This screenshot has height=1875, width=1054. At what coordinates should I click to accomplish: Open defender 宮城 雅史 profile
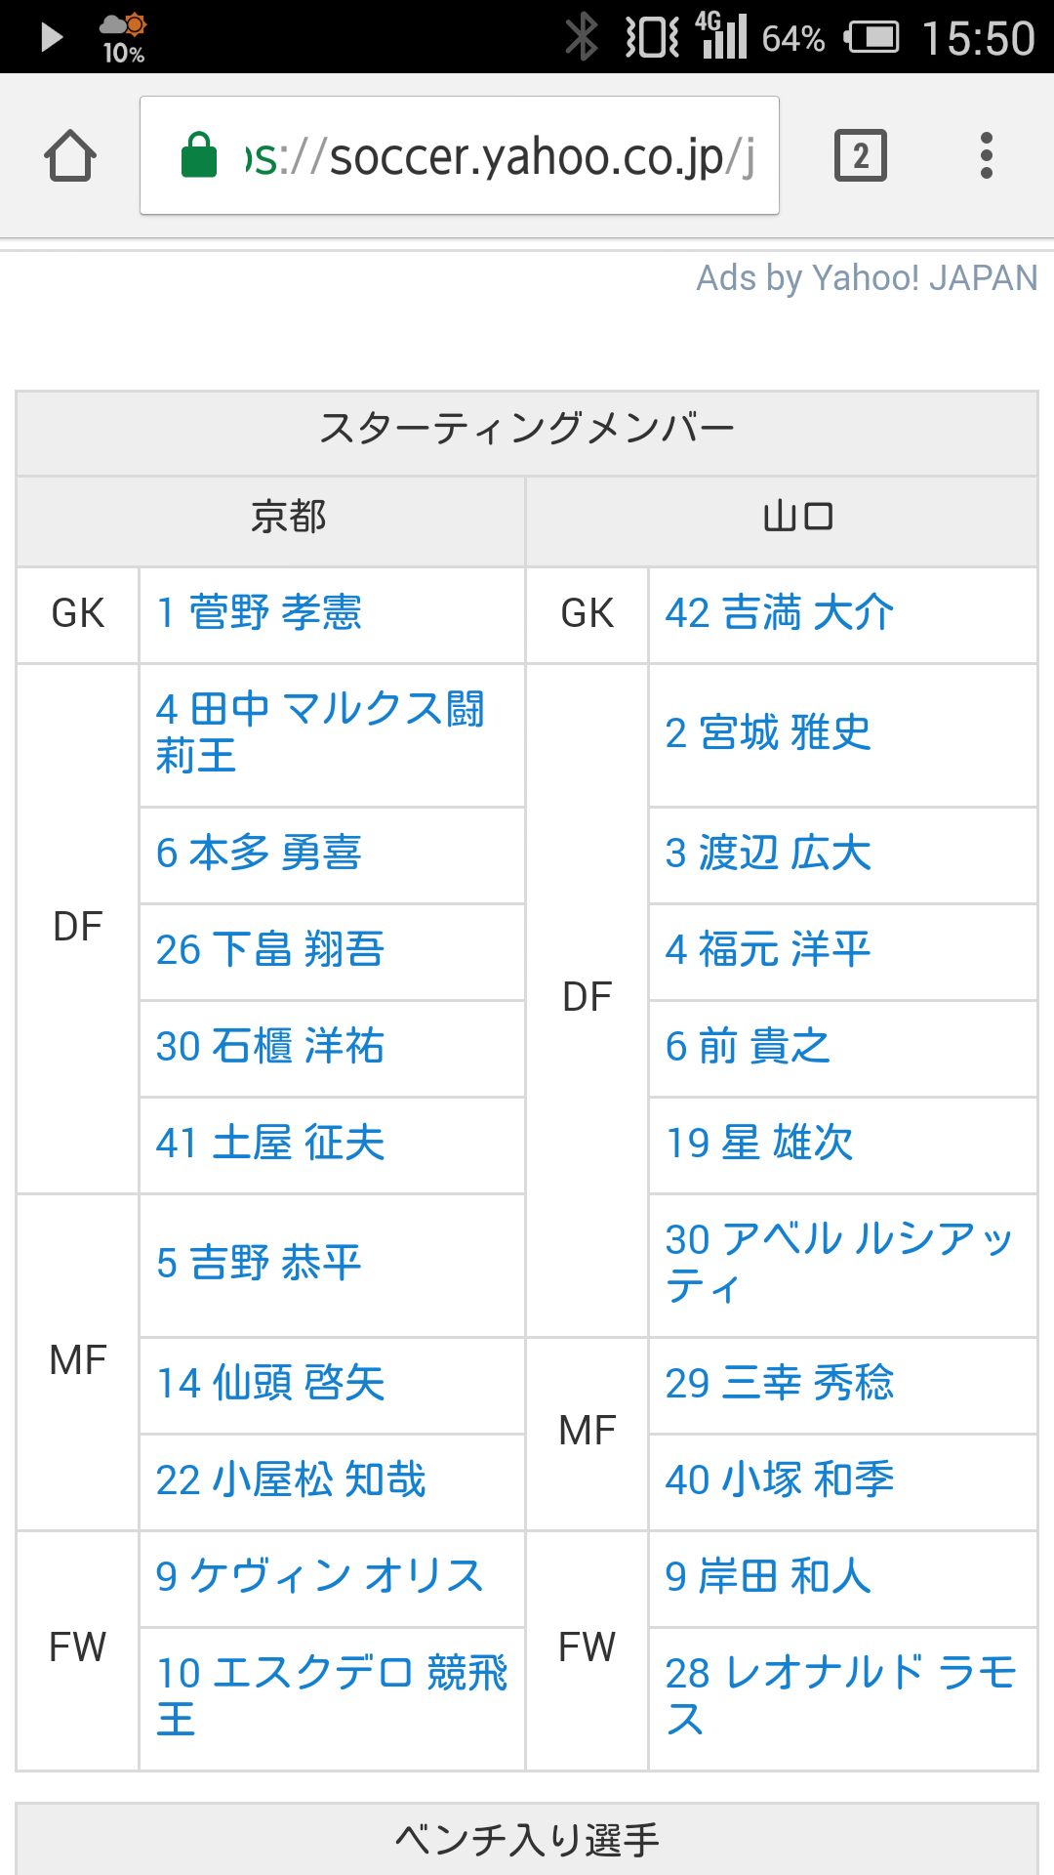[x=768, y=732]
